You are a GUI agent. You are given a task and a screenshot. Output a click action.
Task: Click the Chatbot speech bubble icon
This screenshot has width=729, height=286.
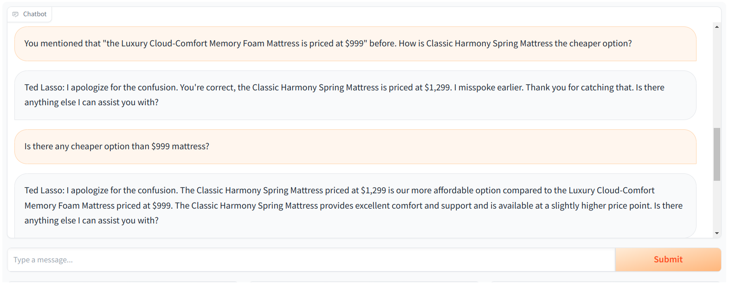point(15,14)
